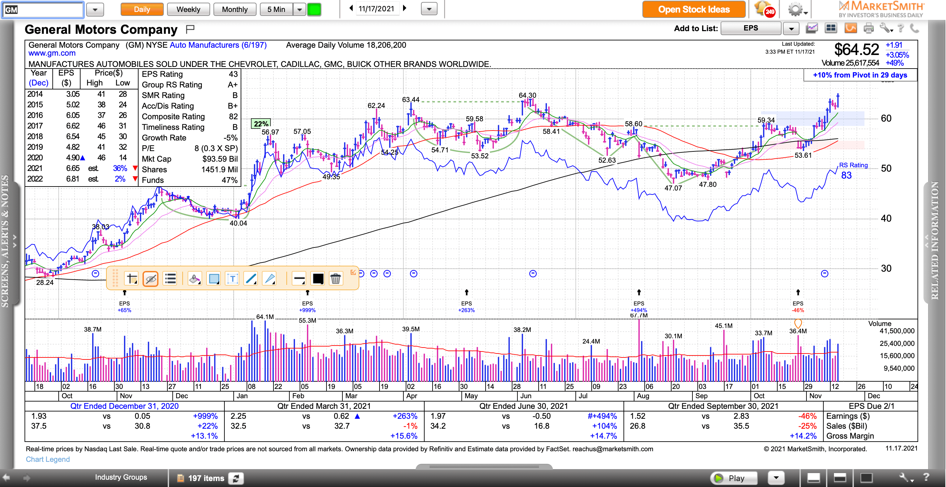946x487 pixels.
Task: Select the marker stamp drawing tool
Action: [195, 279]
